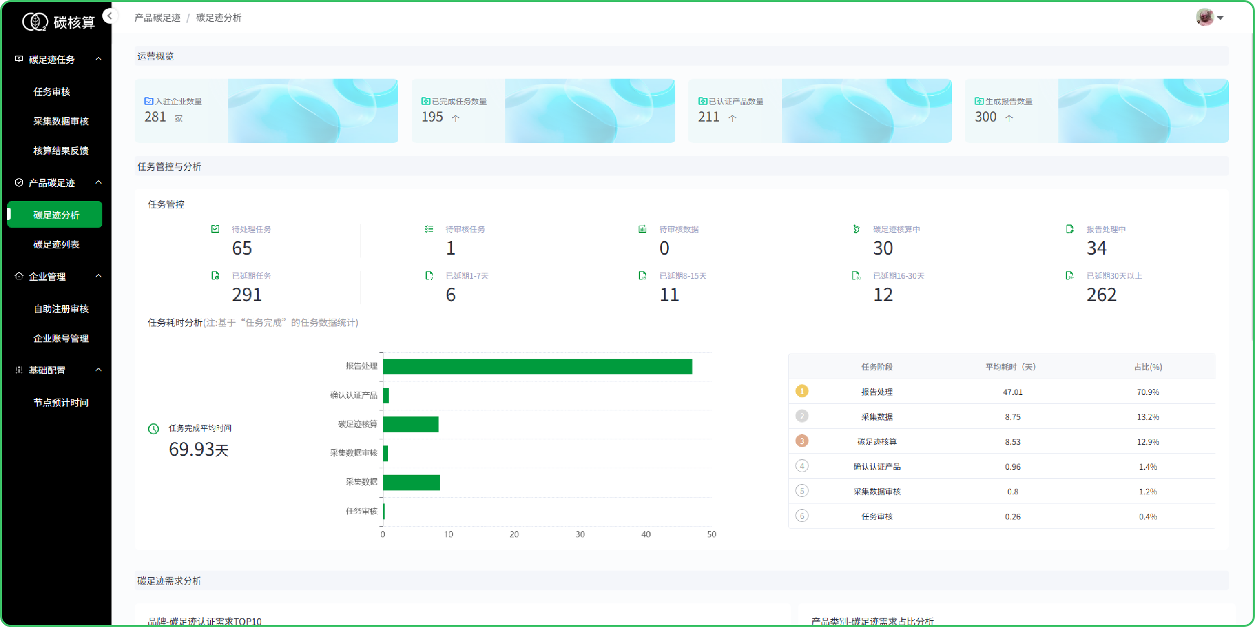Click the clock icon beside 任务完成平均时间
The width and height of the screenshot is (1255, 627).
click(153, 428)
